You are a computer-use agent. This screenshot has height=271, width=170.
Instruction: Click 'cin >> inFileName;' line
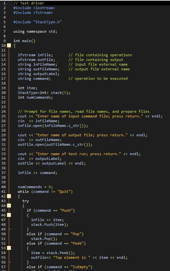[x=39, y=121]
